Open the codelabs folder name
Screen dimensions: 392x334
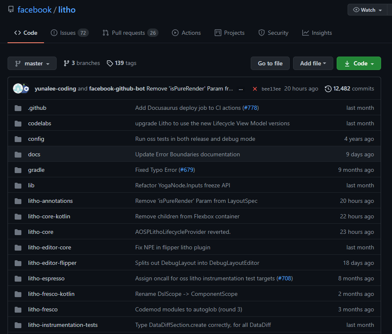[x=39, y=123]
